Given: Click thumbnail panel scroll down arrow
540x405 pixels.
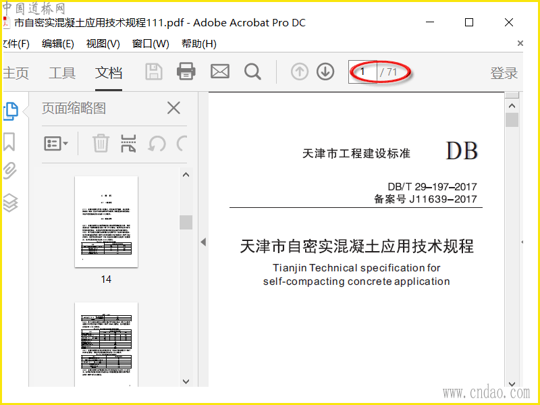Looking at the screenshot, I should [x=186, y=381].
